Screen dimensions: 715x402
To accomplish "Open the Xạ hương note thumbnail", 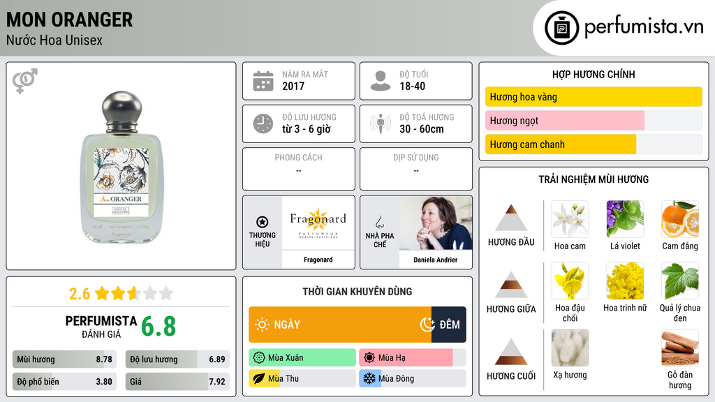I will pyautogui.click(x=570, y=348).
